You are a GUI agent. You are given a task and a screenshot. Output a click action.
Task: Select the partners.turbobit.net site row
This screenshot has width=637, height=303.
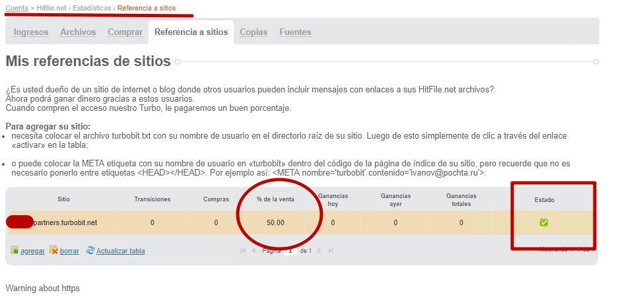pyautogui.click(x=302, y=222)
